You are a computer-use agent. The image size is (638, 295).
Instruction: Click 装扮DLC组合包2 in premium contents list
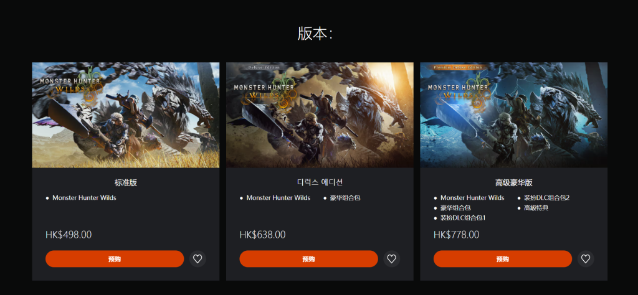click(x=546, y=198)
